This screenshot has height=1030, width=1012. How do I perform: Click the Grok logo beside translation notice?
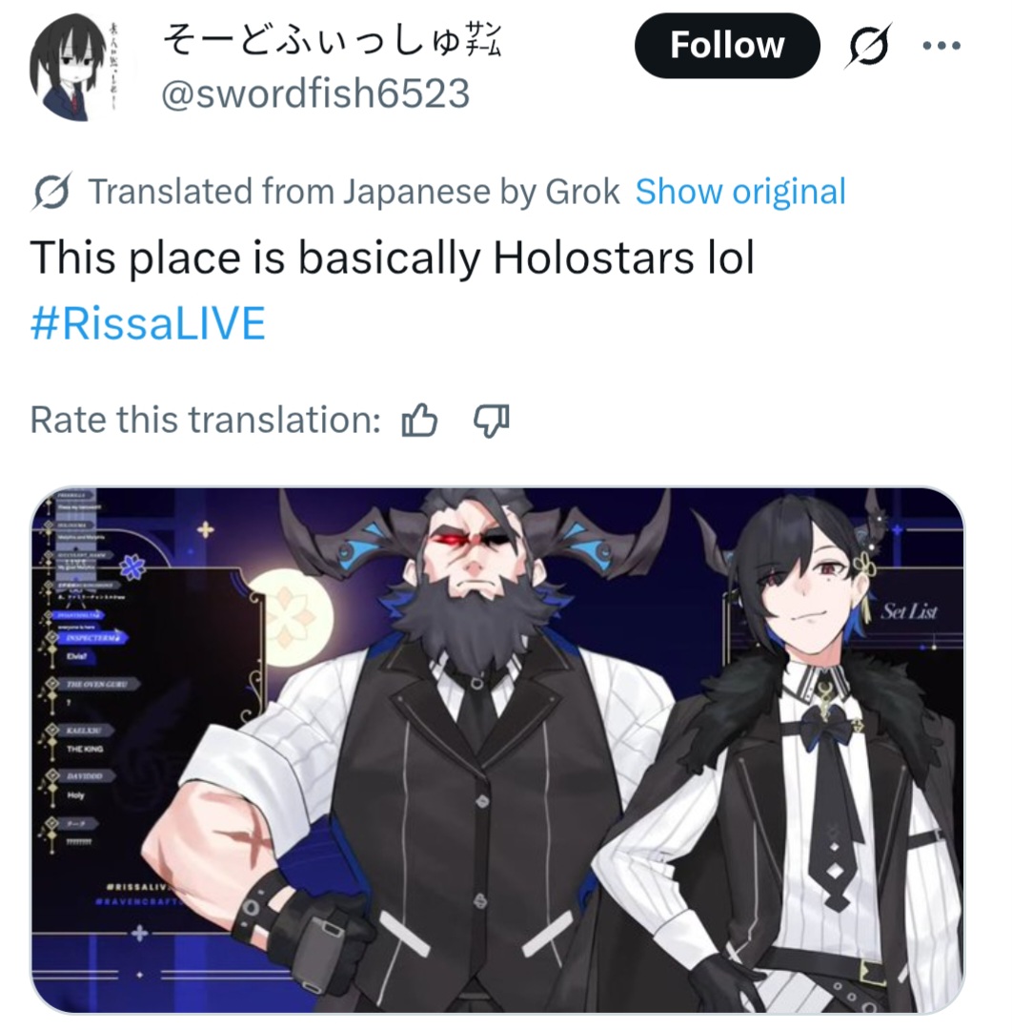pos(51,192)
